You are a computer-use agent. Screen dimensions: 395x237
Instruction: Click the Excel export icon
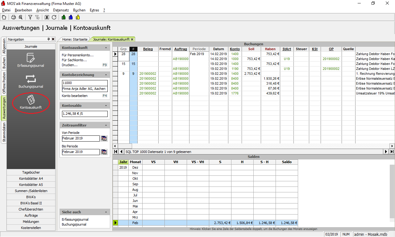pos(47,17)
